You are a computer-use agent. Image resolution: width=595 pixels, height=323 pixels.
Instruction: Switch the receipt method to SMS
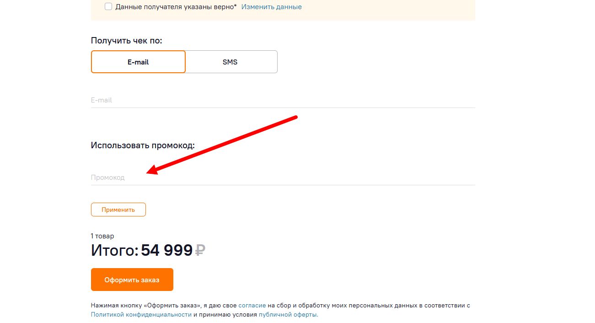(x=230, y=62)
